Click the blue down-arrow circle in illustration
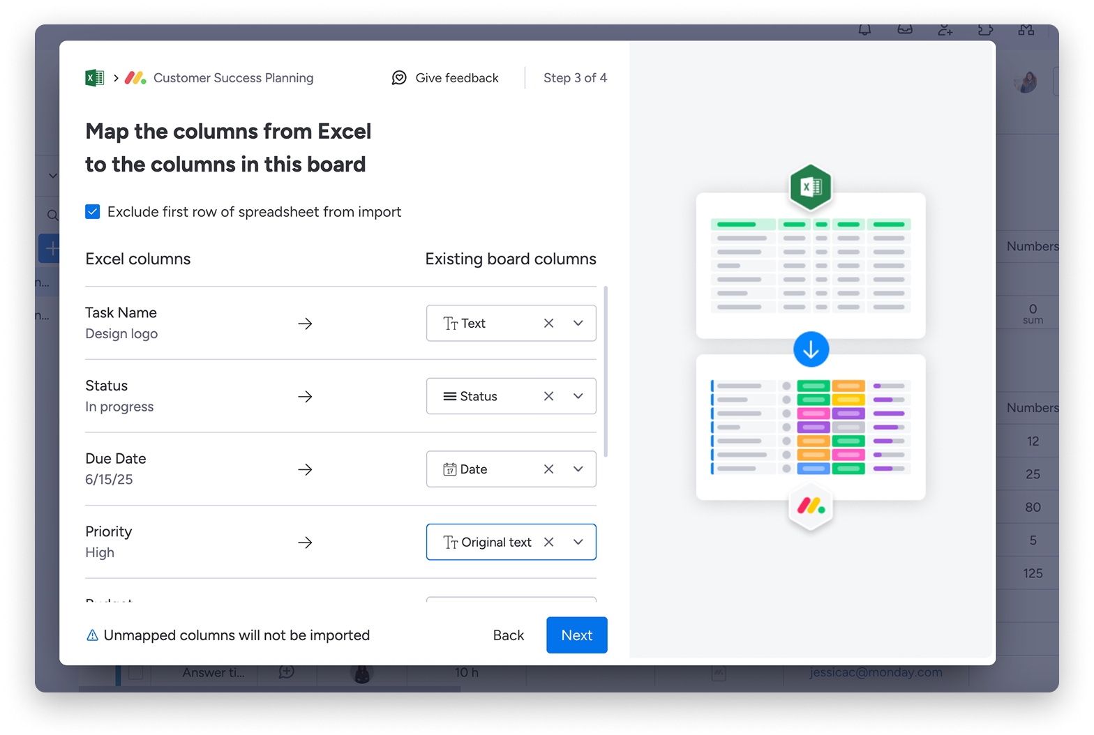The image size is (1094, 735). [x=811, y=349]
